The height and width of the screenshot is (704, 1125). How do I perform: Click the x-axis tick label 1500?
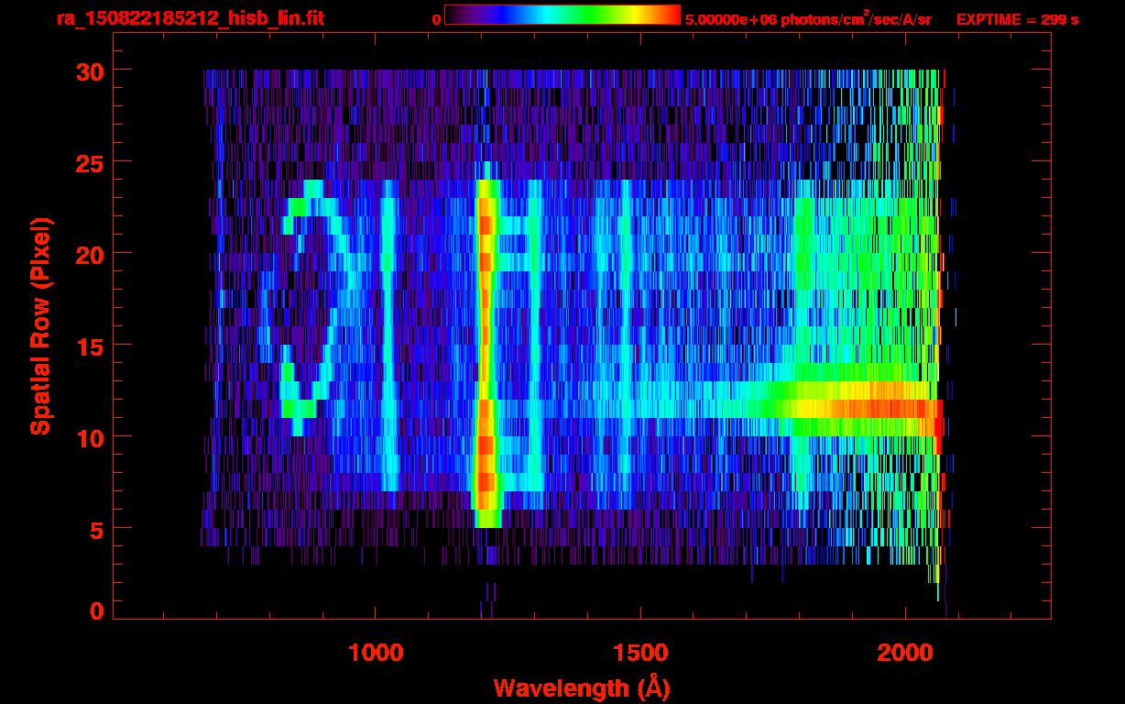tap(639, 652)
